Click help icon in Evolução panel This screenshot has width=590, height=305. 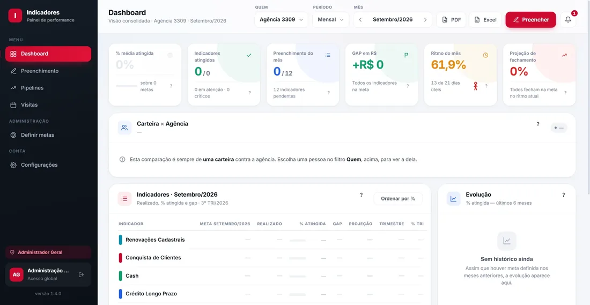(564, 195)
